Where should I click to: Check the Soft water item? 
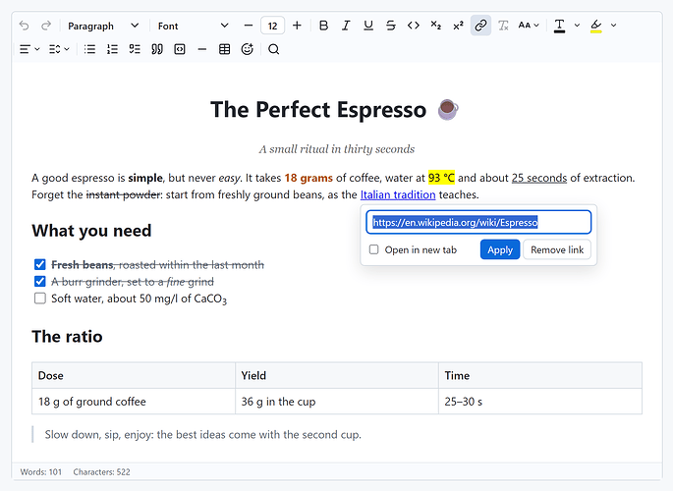coord(40,298)
